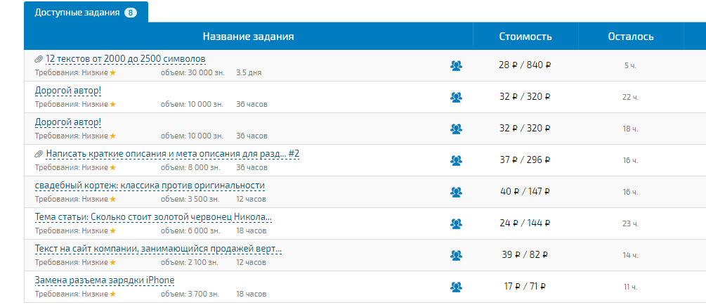Sort by Название задания column header

248,37
